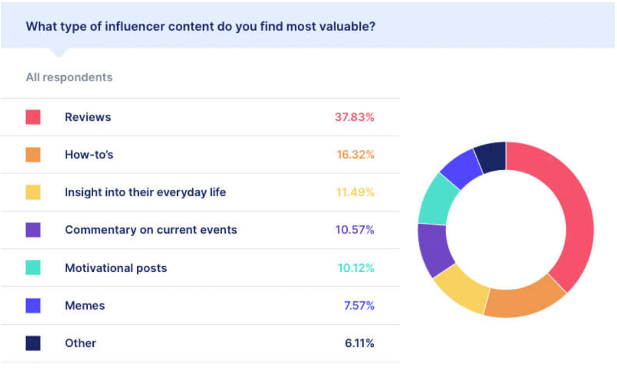Click the survey question title text
This screenshot has width=617, height=369.
coord(200,27)
